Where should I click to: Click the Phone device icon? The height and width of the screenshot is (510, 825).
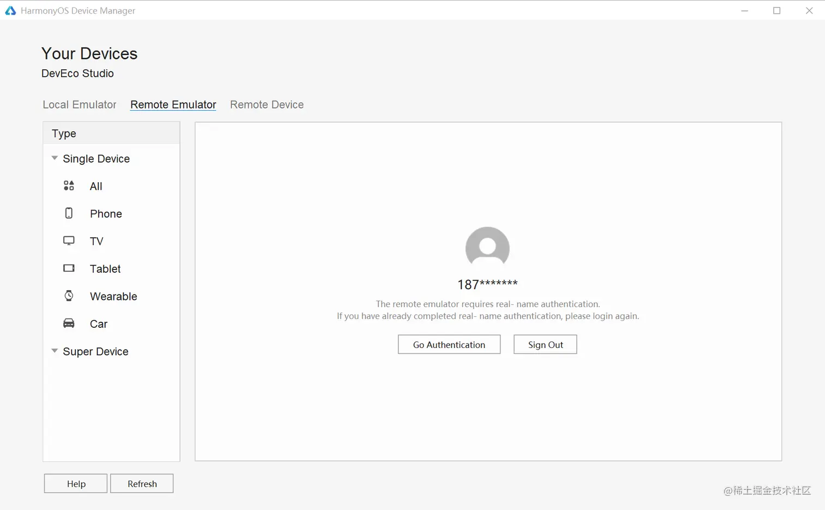[69, 213]
